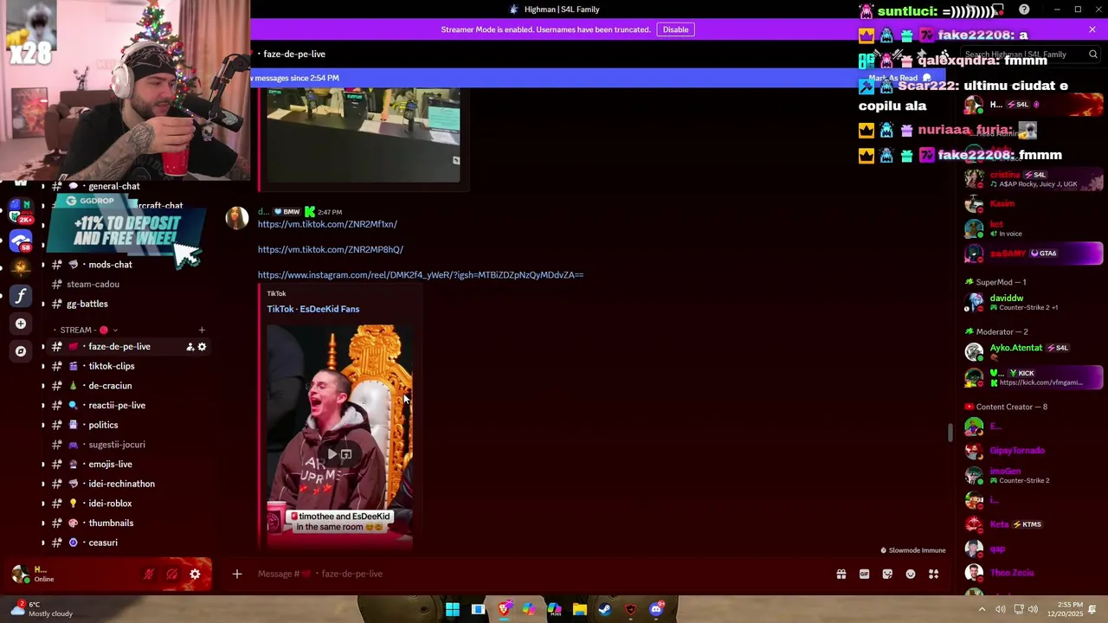1108x623 pixels.
Task: Open Discord taskbar icon
Action: 656,610
